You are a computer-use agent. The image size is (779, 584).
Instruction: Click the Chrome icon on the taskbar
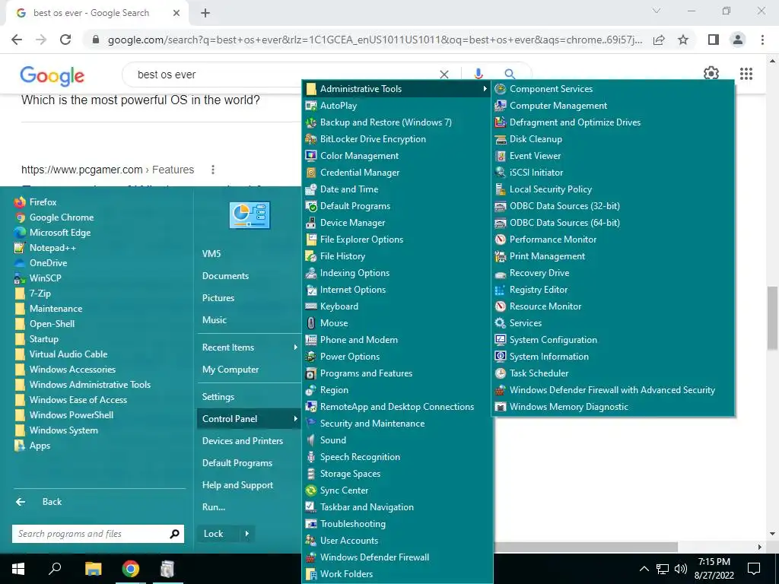point(131,569)
